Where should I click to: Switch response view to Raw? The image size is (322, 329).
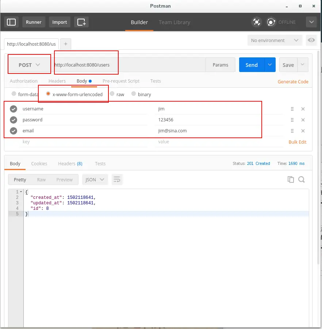(41, 179)
